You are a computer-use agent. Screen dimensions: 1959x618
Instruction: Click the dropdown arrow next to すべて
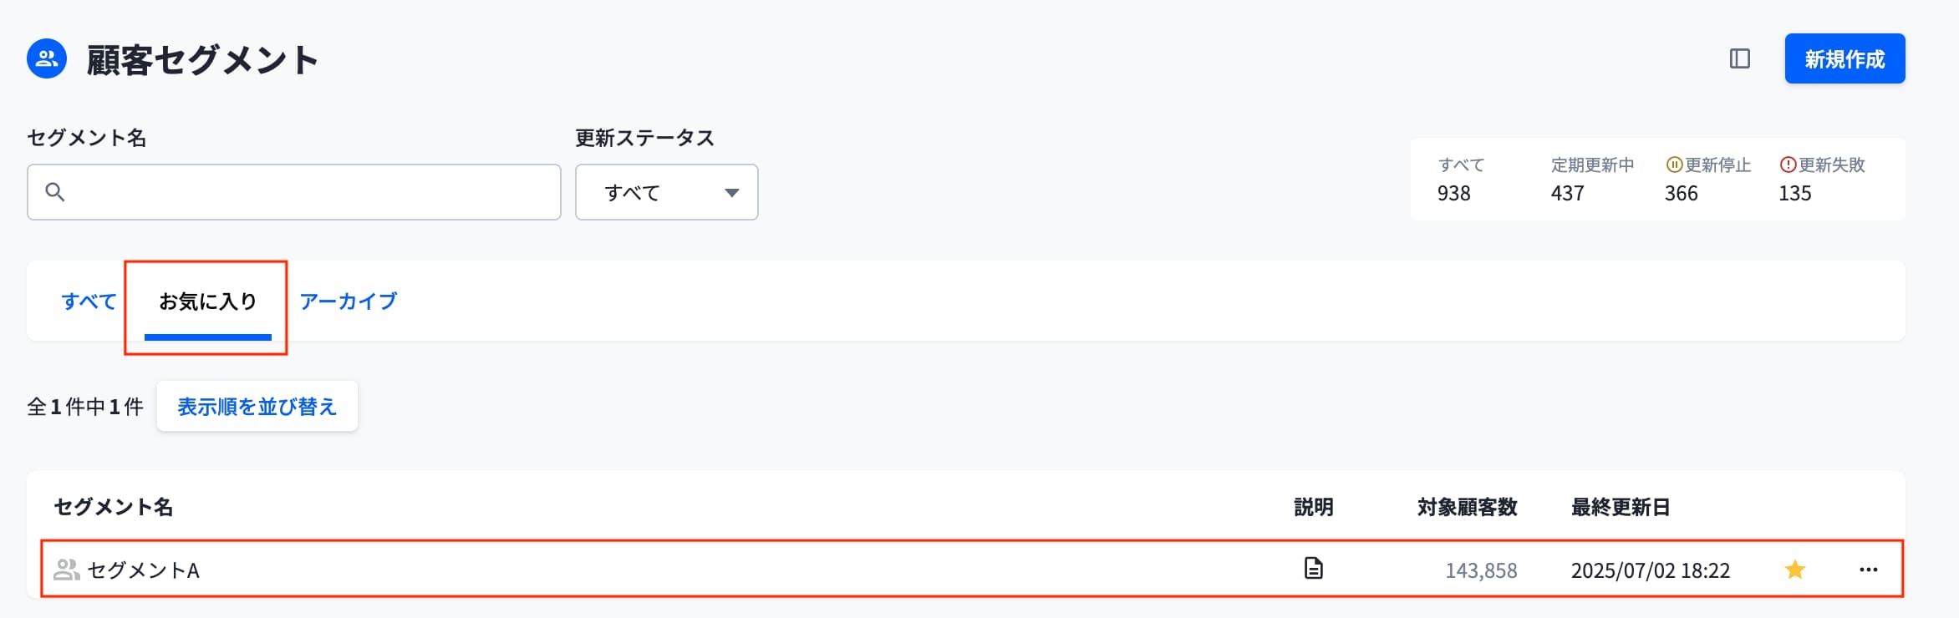tap(731, 193)
